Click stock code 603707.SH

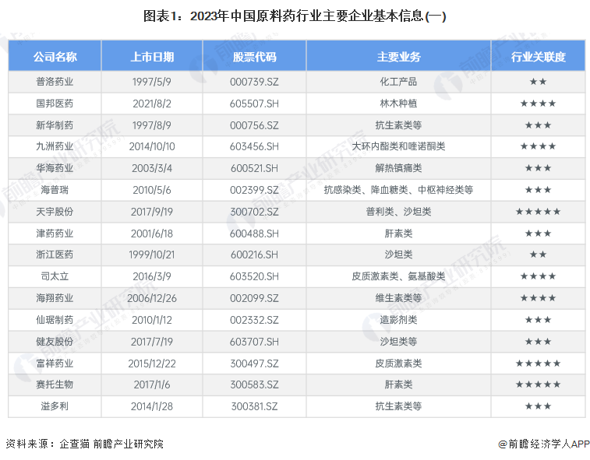(x=254, y=342)
